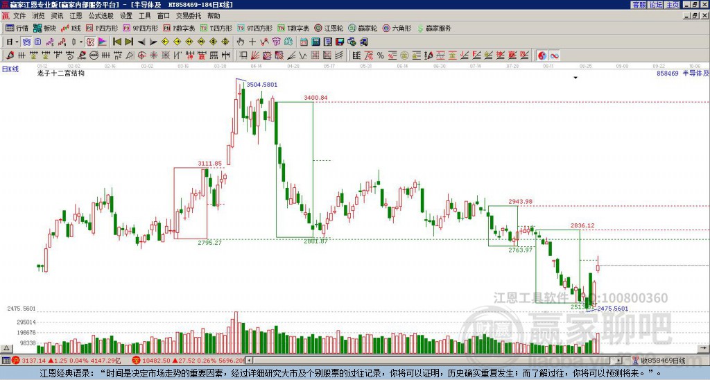The image size is (710, 380).
Task: Open the P四方形 tool
Action: (x=102, y=28)
